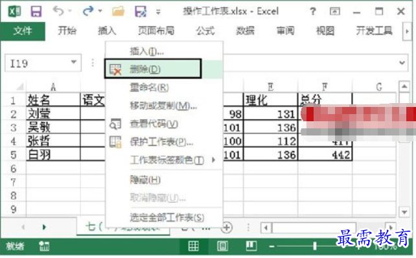This screenshot has height=258, width=416.
Task: Expand the 工作表标签颜色(T) submenu
Action: tap(163, 160)
